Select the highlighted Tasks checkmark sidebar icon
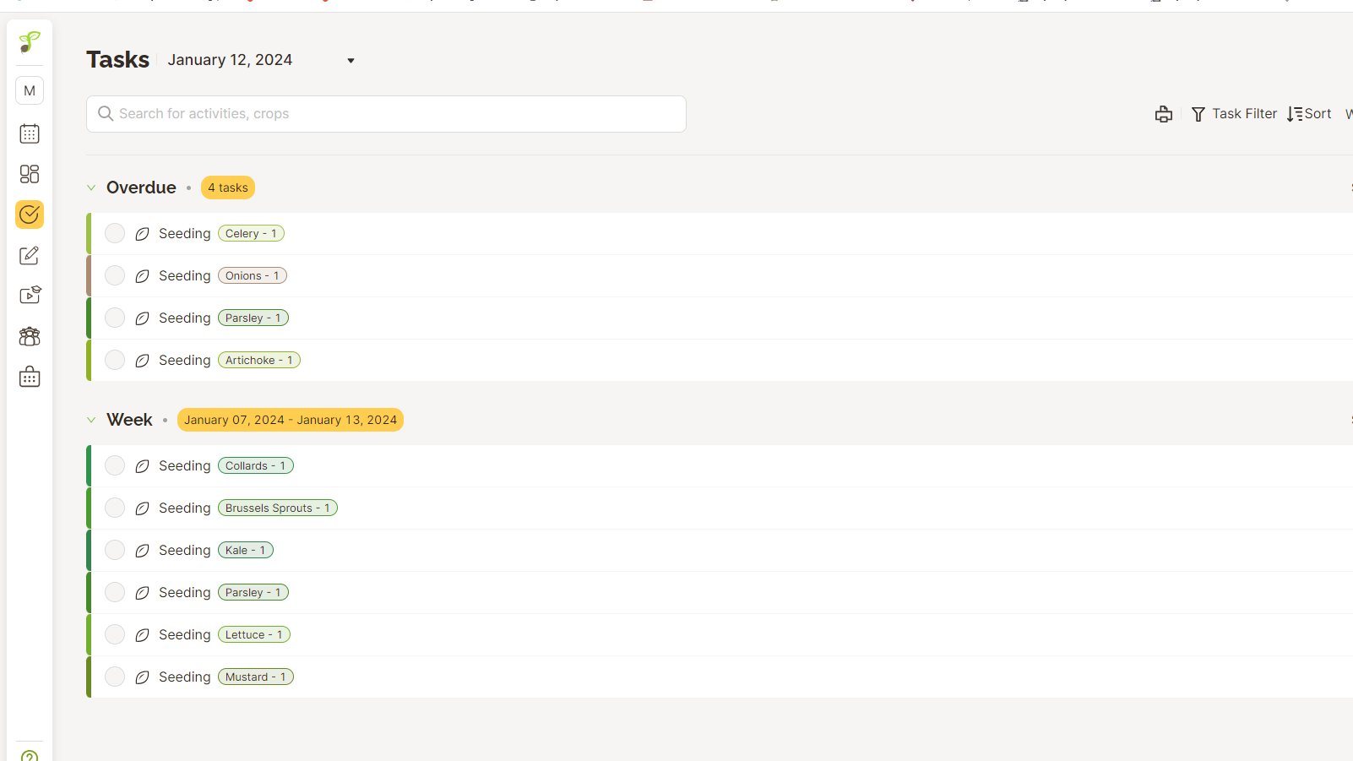This screenshot has height=761, width=1353. (30, 215)
